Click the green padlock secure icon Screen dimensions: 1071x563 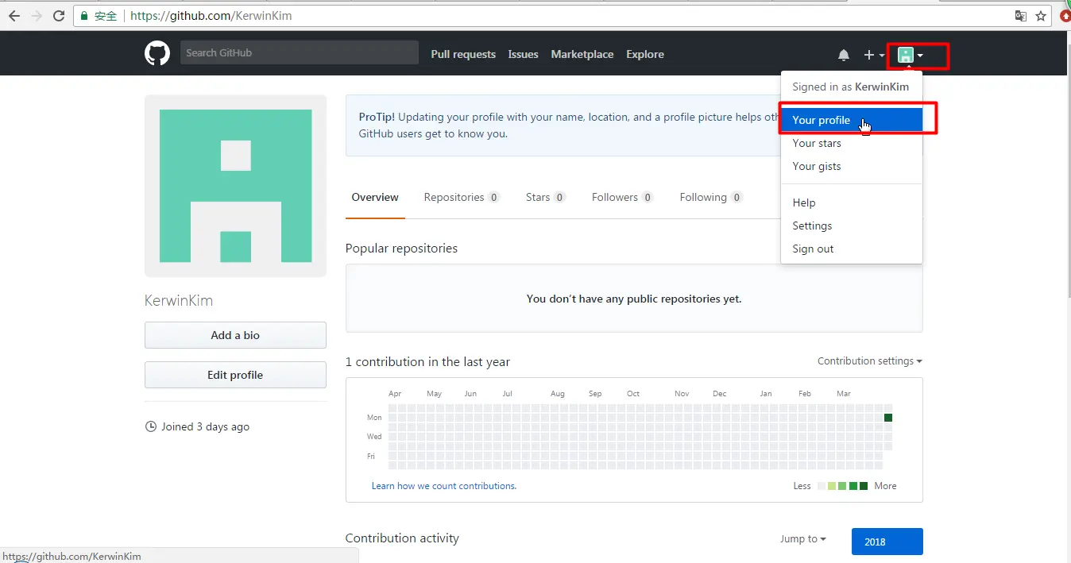click(85, 16)
